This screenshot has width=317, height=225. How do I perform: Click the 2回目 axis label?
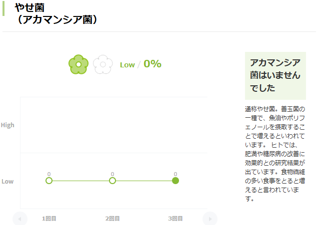click(112, 219)
